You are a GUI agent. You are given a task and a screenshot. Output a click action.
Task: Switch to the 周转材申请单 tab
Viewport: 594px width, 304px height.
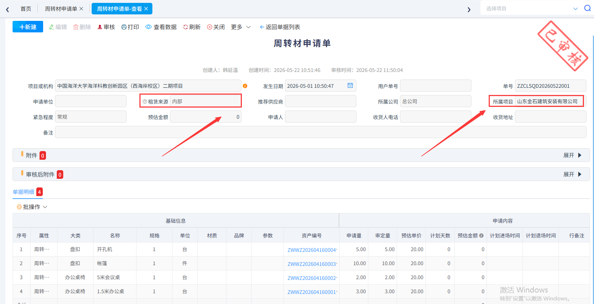[61, 9]
